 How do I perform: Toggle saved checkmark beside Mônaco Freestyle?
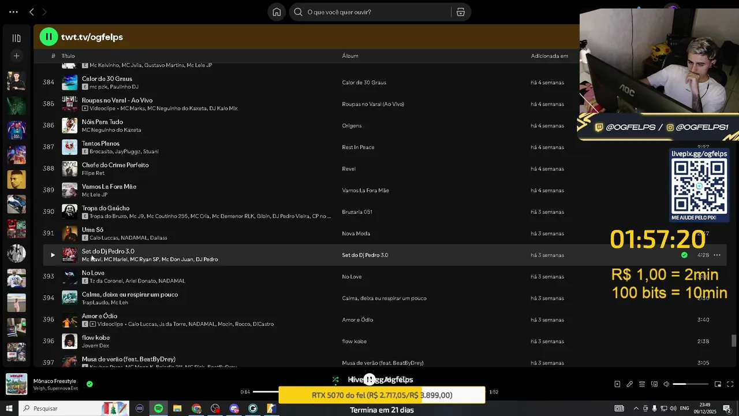(x=89, y=384)
